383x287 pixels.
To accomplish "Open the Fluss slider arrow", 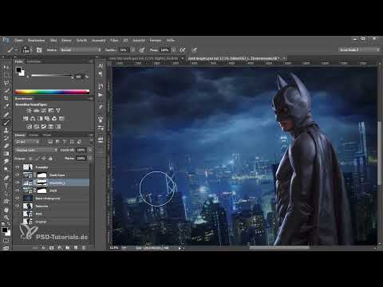I will point(173,49).
